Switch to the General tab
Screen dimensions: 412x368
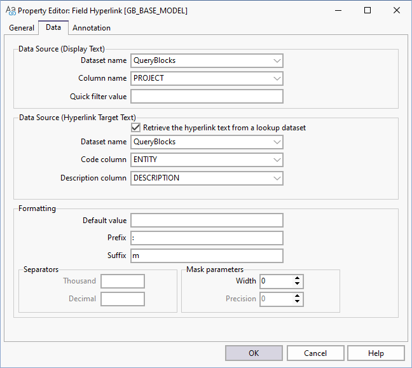tap(22, 28)
